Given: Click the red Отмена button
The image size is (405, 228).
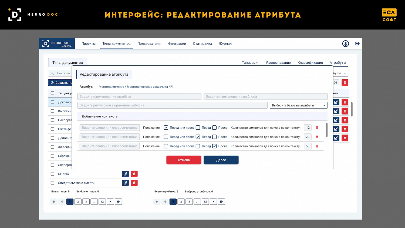Looking at the screenshot, I should click(x=184, y=160).
